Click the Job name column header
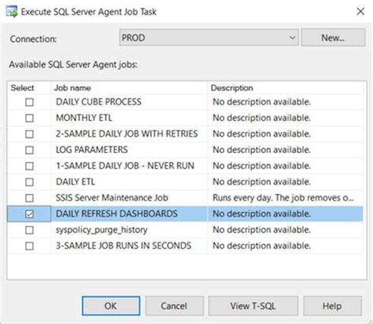The height and width of the screenshot is (324, 373). [x=128, y=88]
